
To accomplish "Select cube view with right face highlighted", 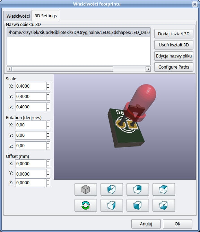I will (x=112, y=205).
